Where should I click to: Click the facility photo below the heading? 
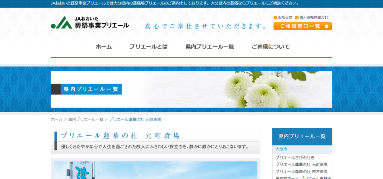(155, 170)
